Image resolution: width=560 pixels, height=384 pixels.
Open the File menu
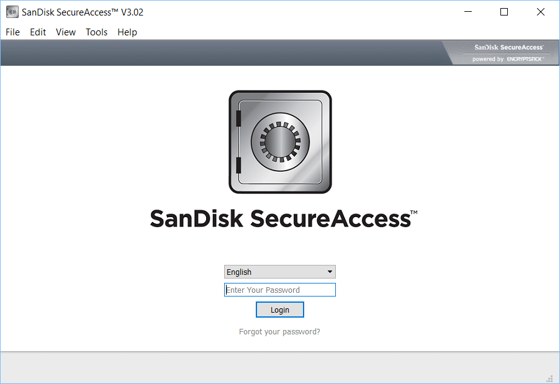tap(12, 32)
